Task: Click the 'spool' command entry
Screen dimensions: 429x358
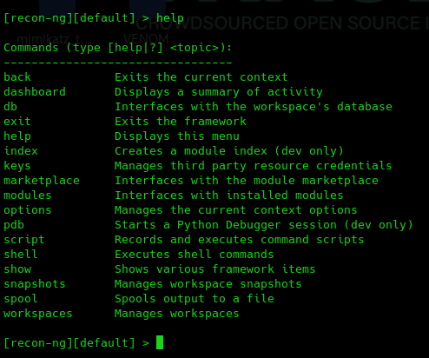Action: pyautogui.click(x=21, y=299)
